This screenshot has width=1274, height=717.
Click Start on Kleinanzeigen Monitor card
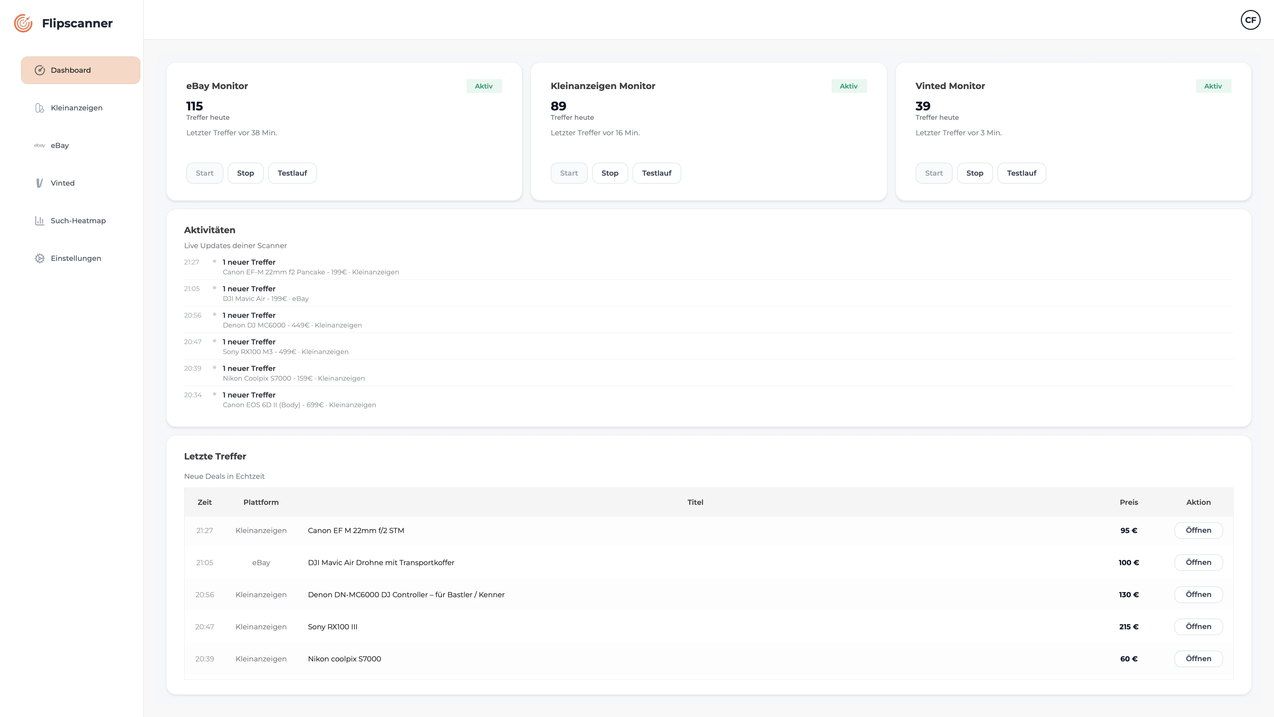pos(569,173)
